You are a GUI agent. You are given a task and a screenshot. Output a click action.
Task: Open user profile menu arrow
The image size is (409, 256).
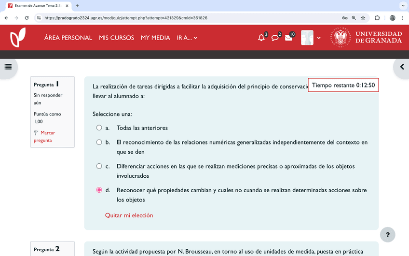(318, 38)
